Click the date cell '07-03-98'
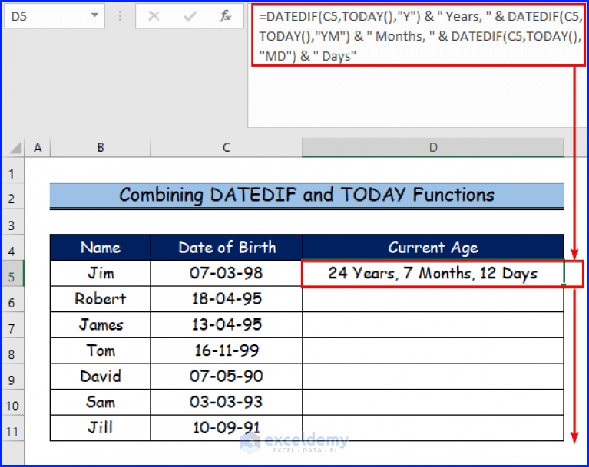This screenshot has width=589, height=467. pyautogui.click(x=226, y=274)
